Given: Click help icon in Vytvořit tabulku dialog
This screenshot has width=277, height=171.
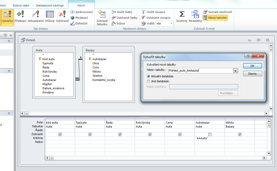Looking at the screenshot, I should (x=248, y=56).
